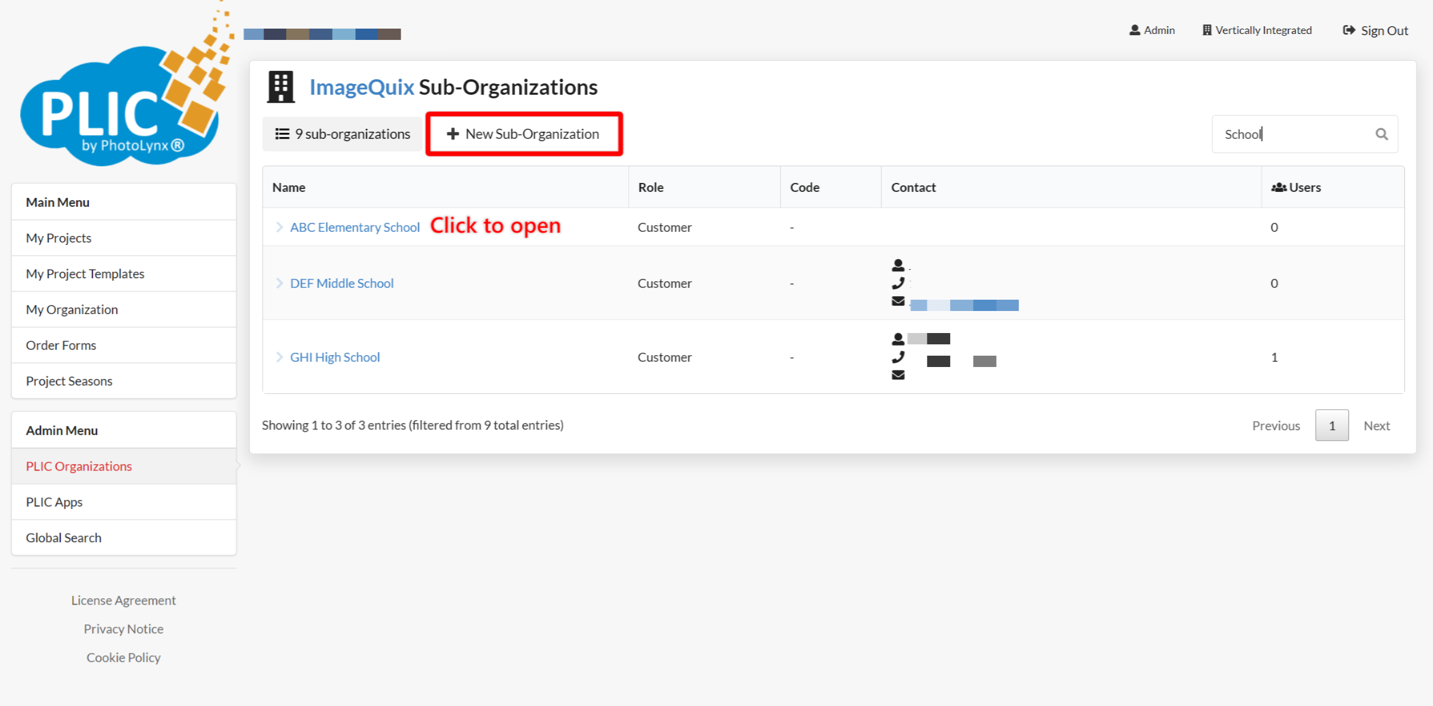Click the Next pagination button
This screenshot has width=1433, height=706.
coord(1376,425)
